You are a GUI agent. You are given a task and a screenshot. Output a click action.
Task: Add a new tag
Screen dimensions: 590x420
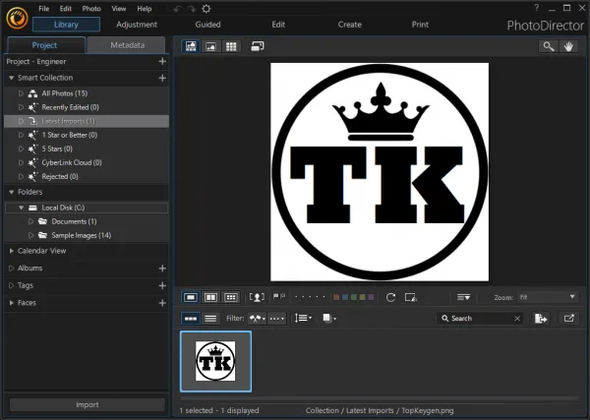coord(162,285)
